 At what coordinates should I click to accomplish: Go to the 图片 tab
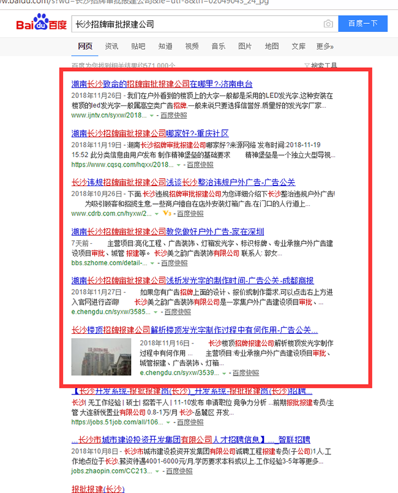click(x=245, y=47)
